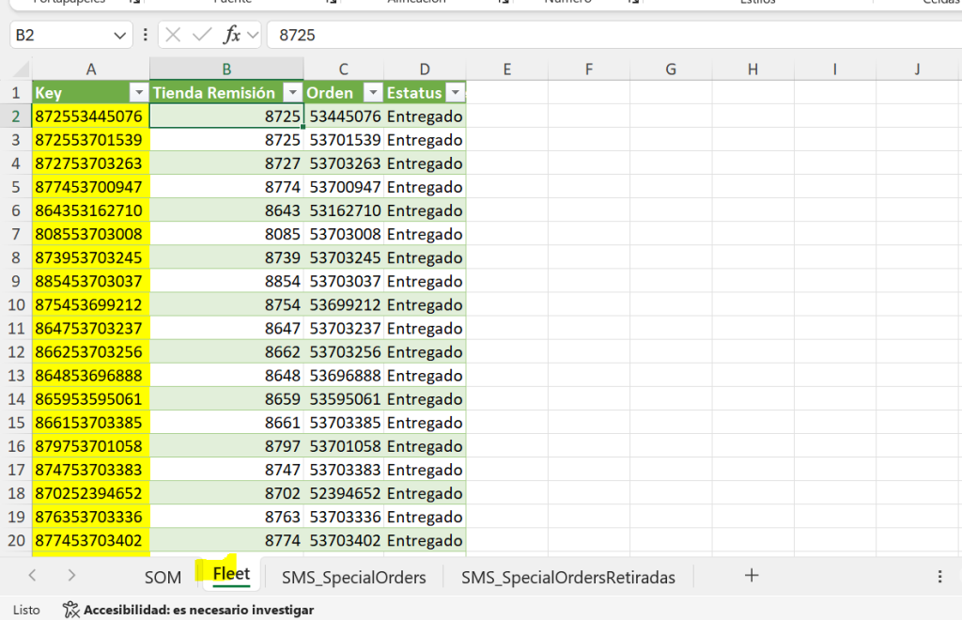This screenshot has width=962, height=620.
Task: Click next sheet navigation arrow
Action: click(71, 575)
